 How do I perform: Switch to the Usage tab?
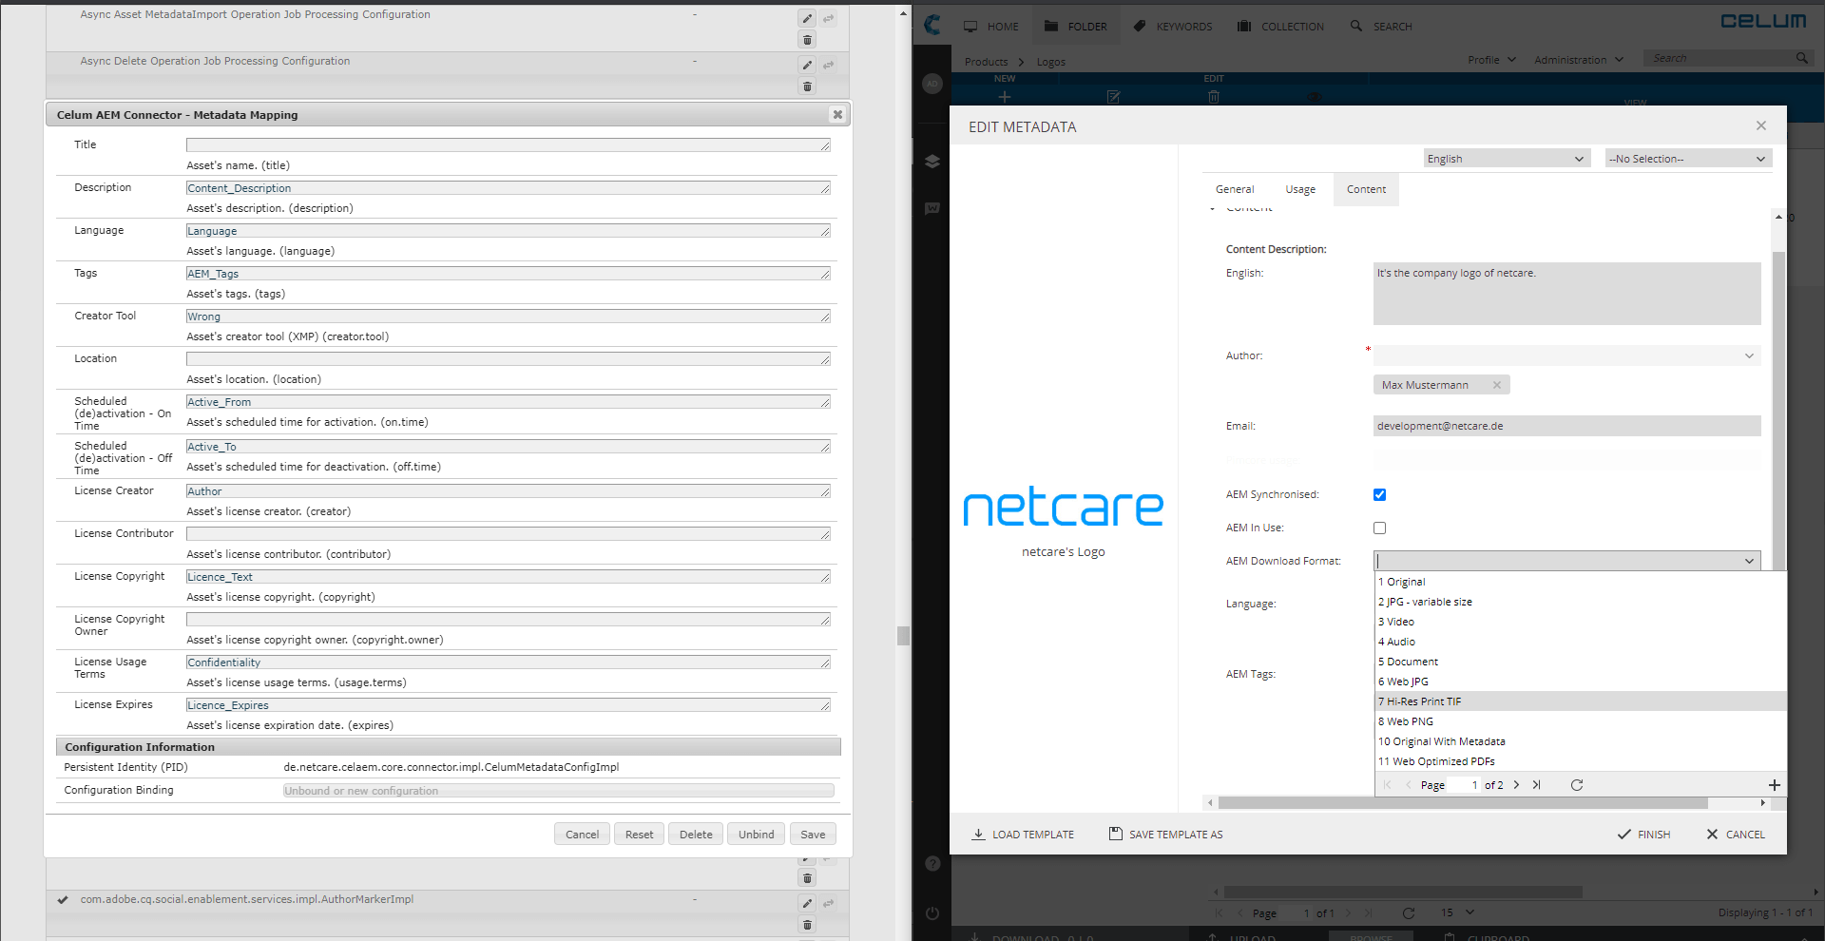(1299, 189)
